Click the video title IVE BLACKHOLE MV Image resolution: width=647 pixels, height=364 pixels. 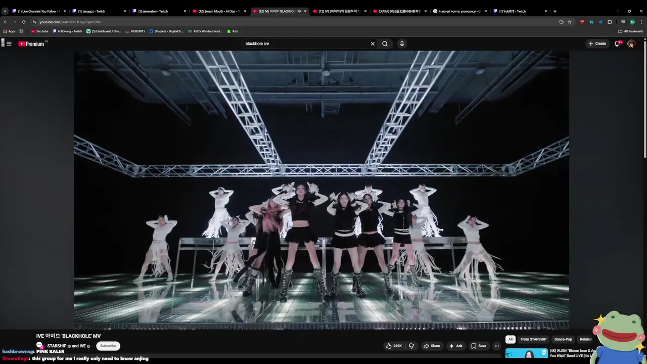68,336
